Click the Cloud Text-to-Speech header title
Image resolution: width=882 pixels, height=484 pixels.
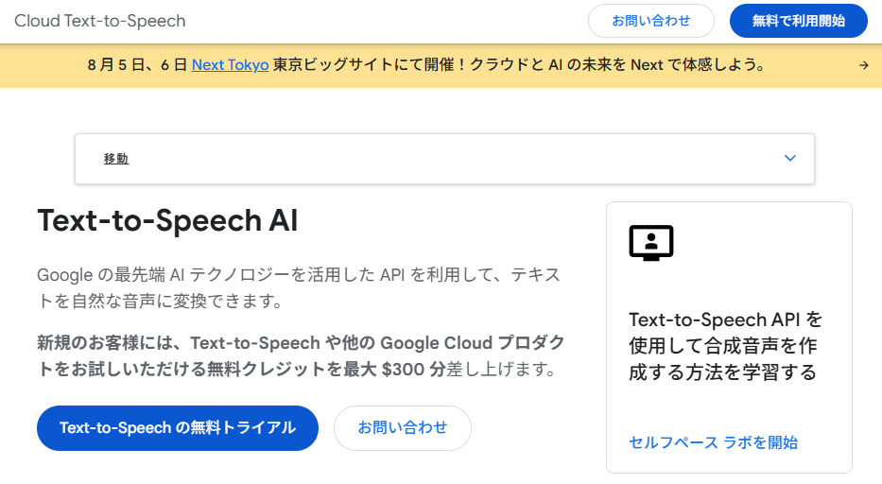[99, 21]
